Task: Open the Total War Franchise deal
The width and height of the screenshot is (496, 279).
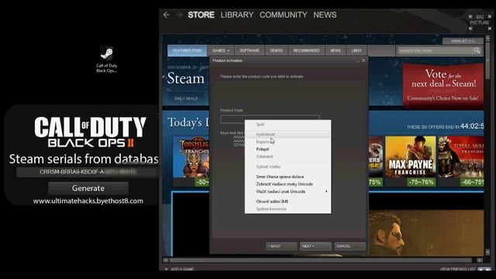Action: (461, 161)
